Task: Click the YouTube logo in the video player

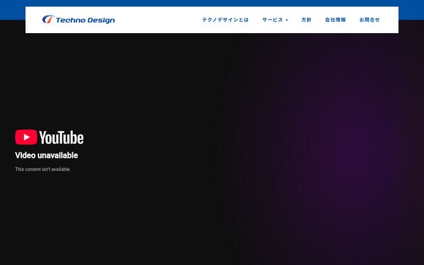Action: pyautogui.click(x=49, y=137)
